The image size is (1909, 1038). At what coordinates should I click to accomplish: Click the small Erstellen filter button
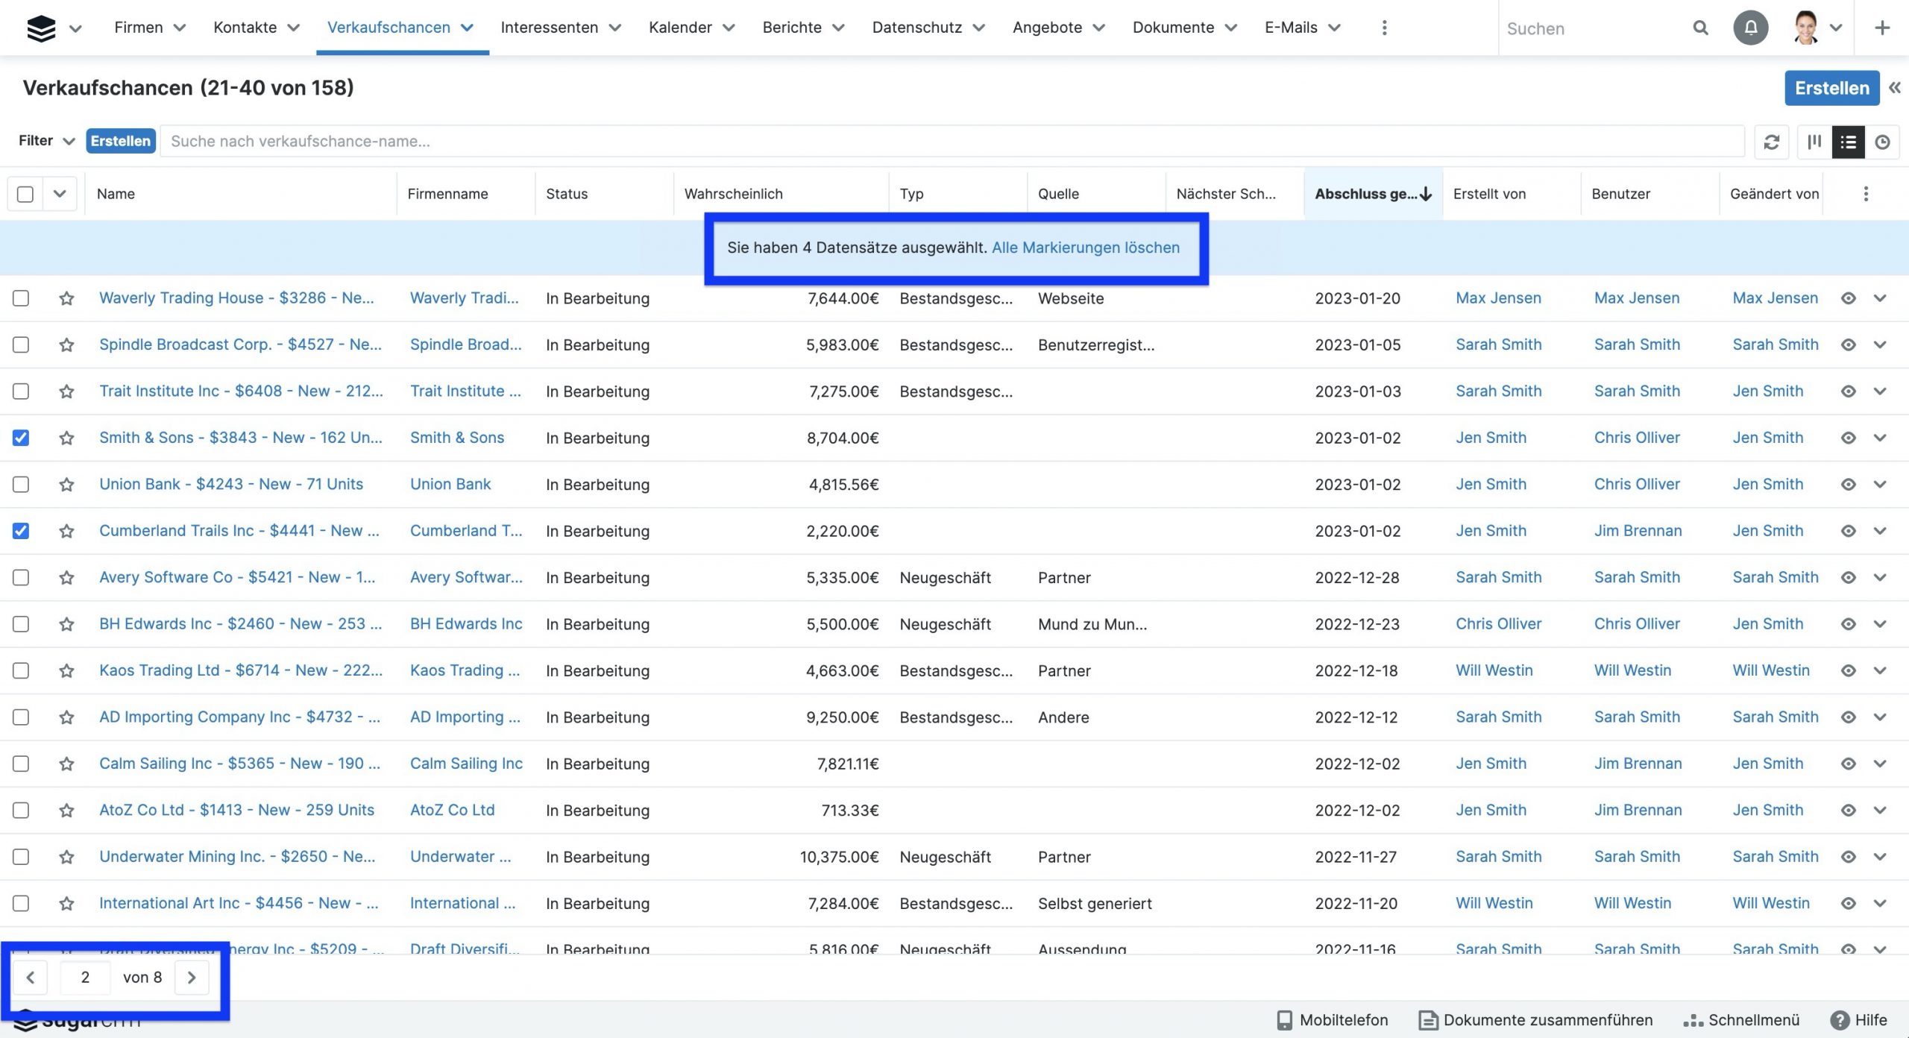click(121, 141)
